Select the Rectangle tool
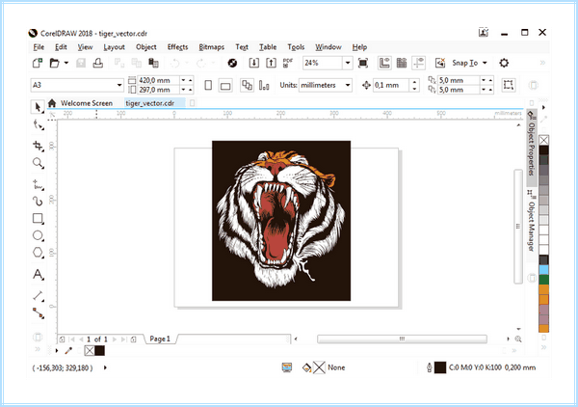Image resolution: width=578 pixels, height=407 pixels. click(38, 218)
